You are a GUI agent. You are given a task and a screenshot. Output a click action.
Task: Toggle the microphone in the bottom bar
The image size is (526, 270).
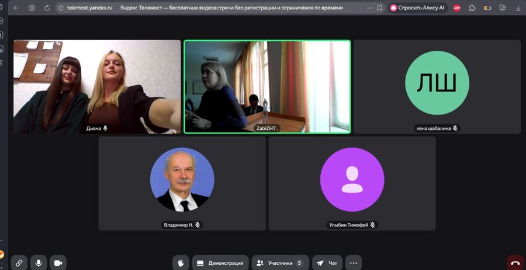pos(39,263)
